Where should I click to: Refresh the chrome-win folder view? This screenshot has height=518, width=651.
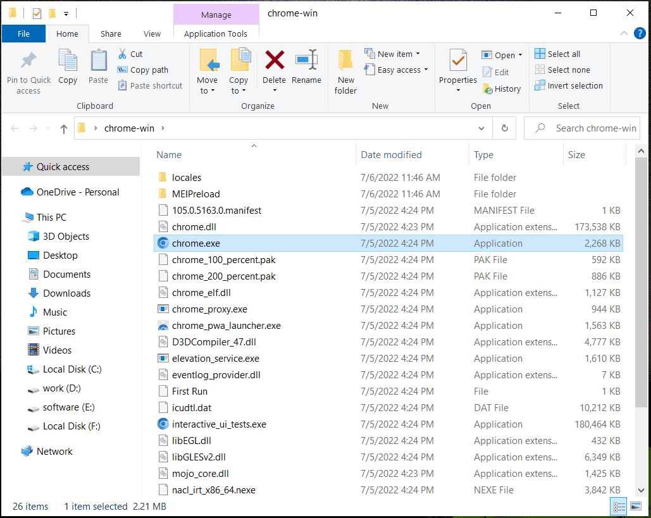pyautogui.click(x=504, y=128)
